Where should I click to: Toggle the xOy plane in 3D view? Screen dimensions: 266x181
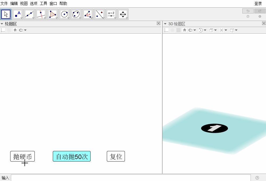[178, 30]
